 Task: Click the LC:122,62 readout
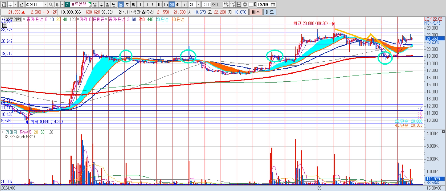[x=433, y=19]
